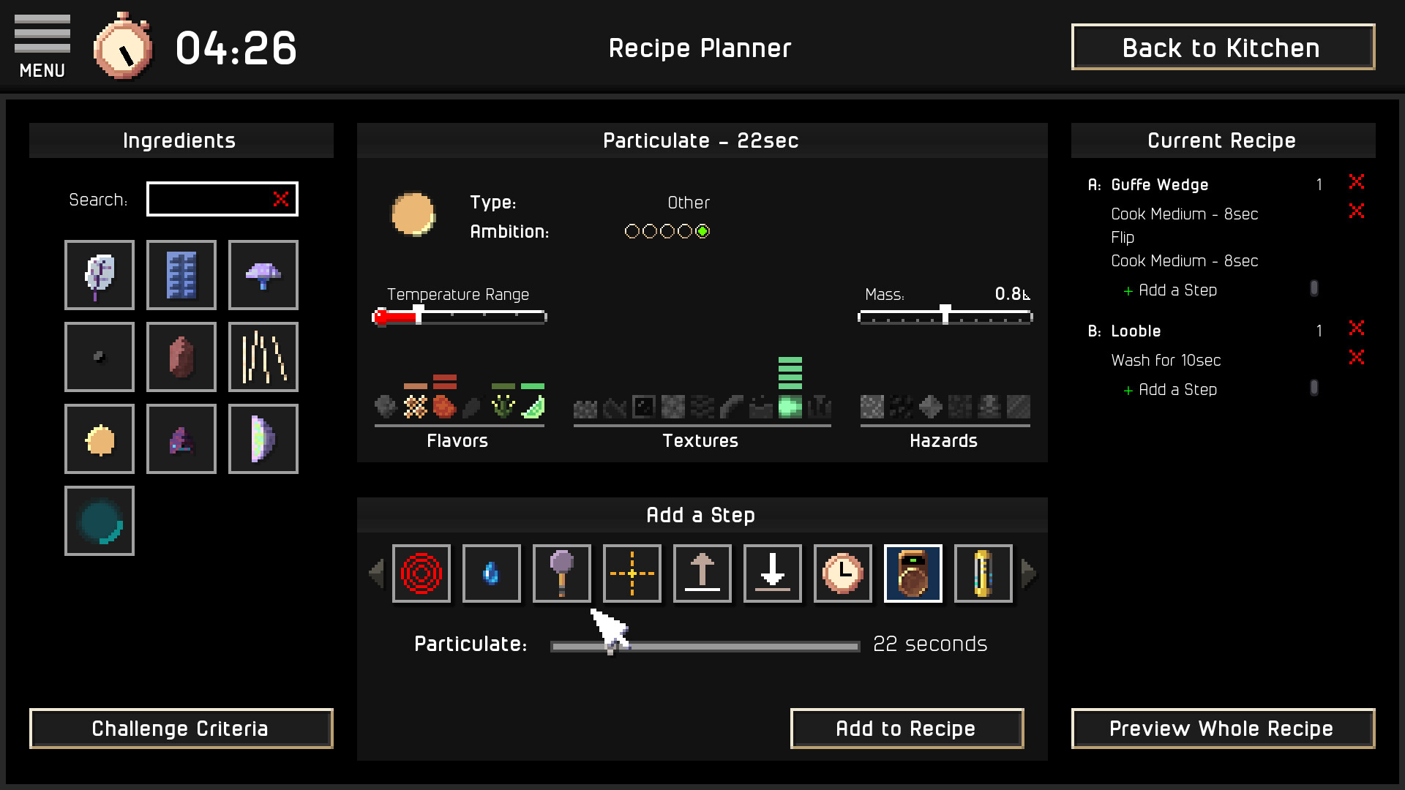The height and width of the screenshot is (790, 1405).
Task: Click the Add to Recipe button
Action: (x=907, y=729)
